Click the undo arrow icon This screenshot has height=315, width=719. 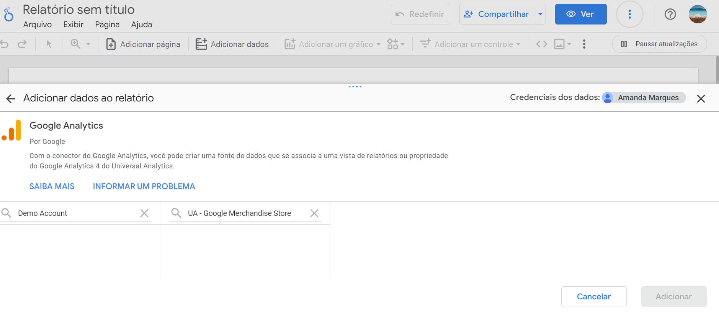click(4, 44)
